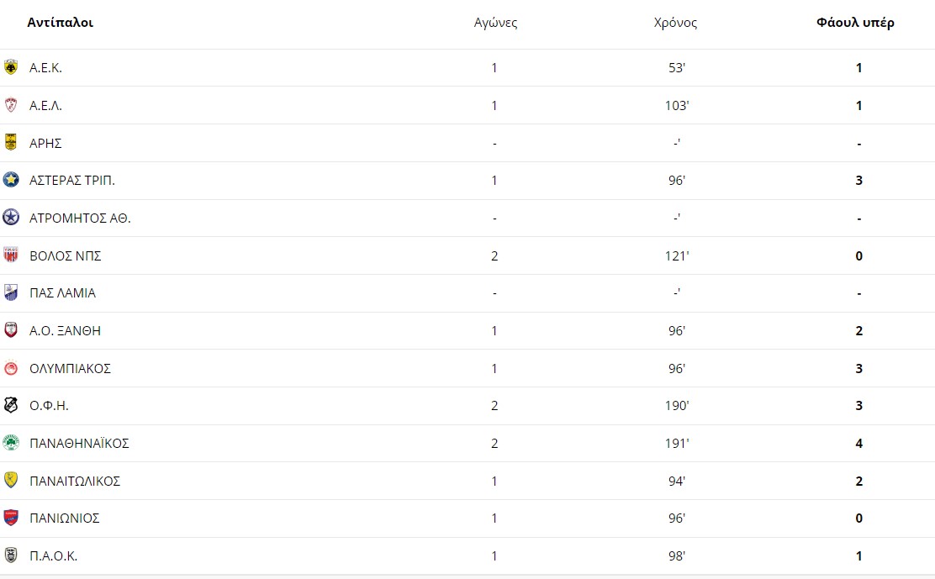
Task: Click the ΑΤΡΟΜΗΤΟΣ ΑΘ. team logo
Action: pos(11,218)
